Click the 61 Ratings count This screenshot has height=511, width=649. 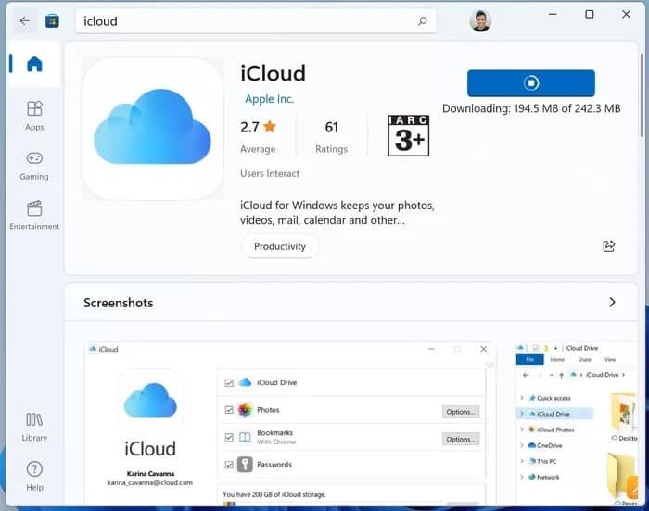(x=332, y=136)
